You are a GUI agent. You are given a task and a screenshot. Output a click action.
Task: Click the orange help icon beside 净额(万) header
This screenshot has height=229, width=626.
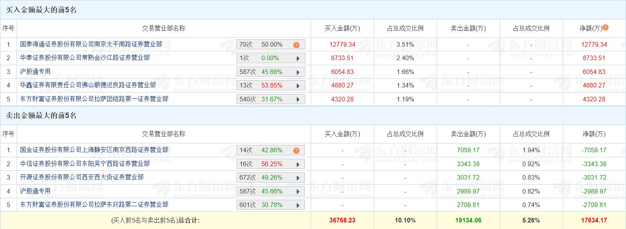tap(606, 27)
